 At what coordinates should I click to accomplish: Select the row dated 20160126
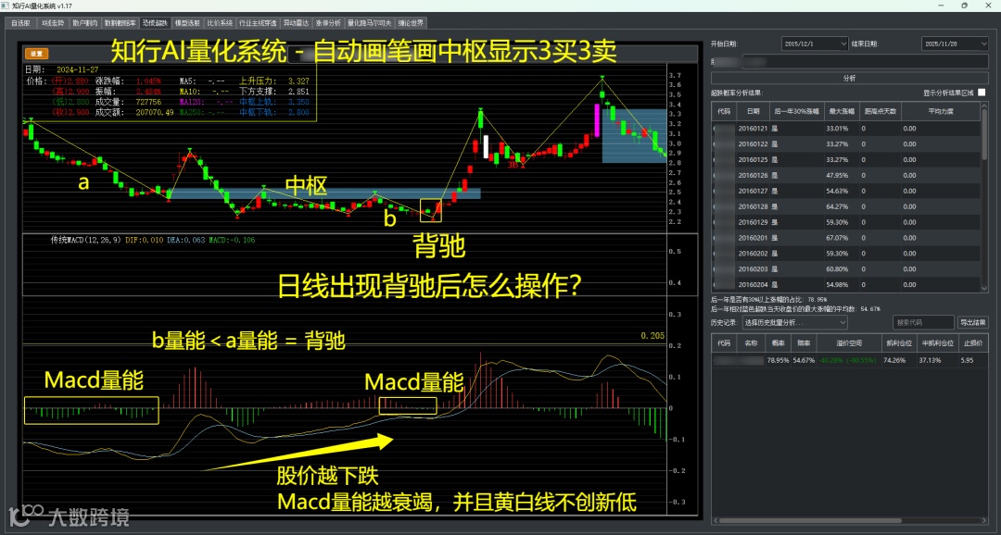[x=846, y=175]
